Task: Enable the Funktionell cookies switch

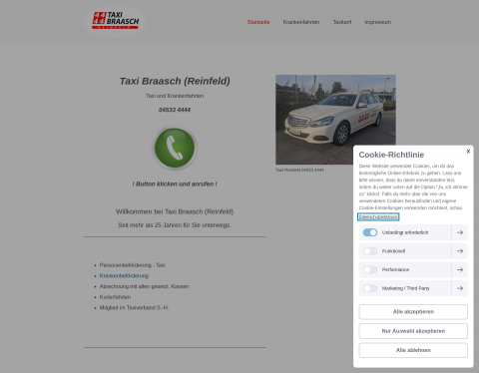Action: pyautogui.click(x=370, y=251)
